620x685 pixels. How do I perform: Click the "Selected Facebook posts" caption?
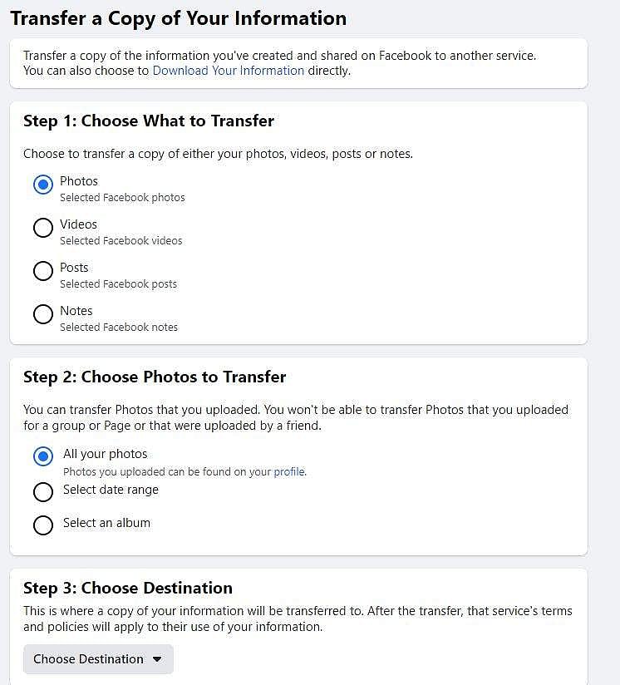click(118, 284)
